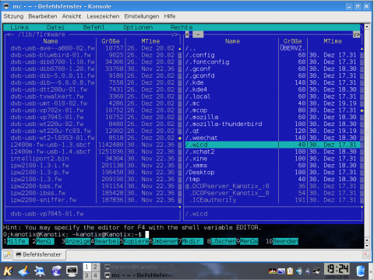Click the Konsole window menu icon in title bar

[6, 6]
